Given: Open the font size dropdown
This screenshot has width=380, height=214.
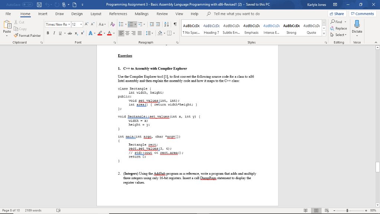Looking at the screenshot, I should point(81,25).
